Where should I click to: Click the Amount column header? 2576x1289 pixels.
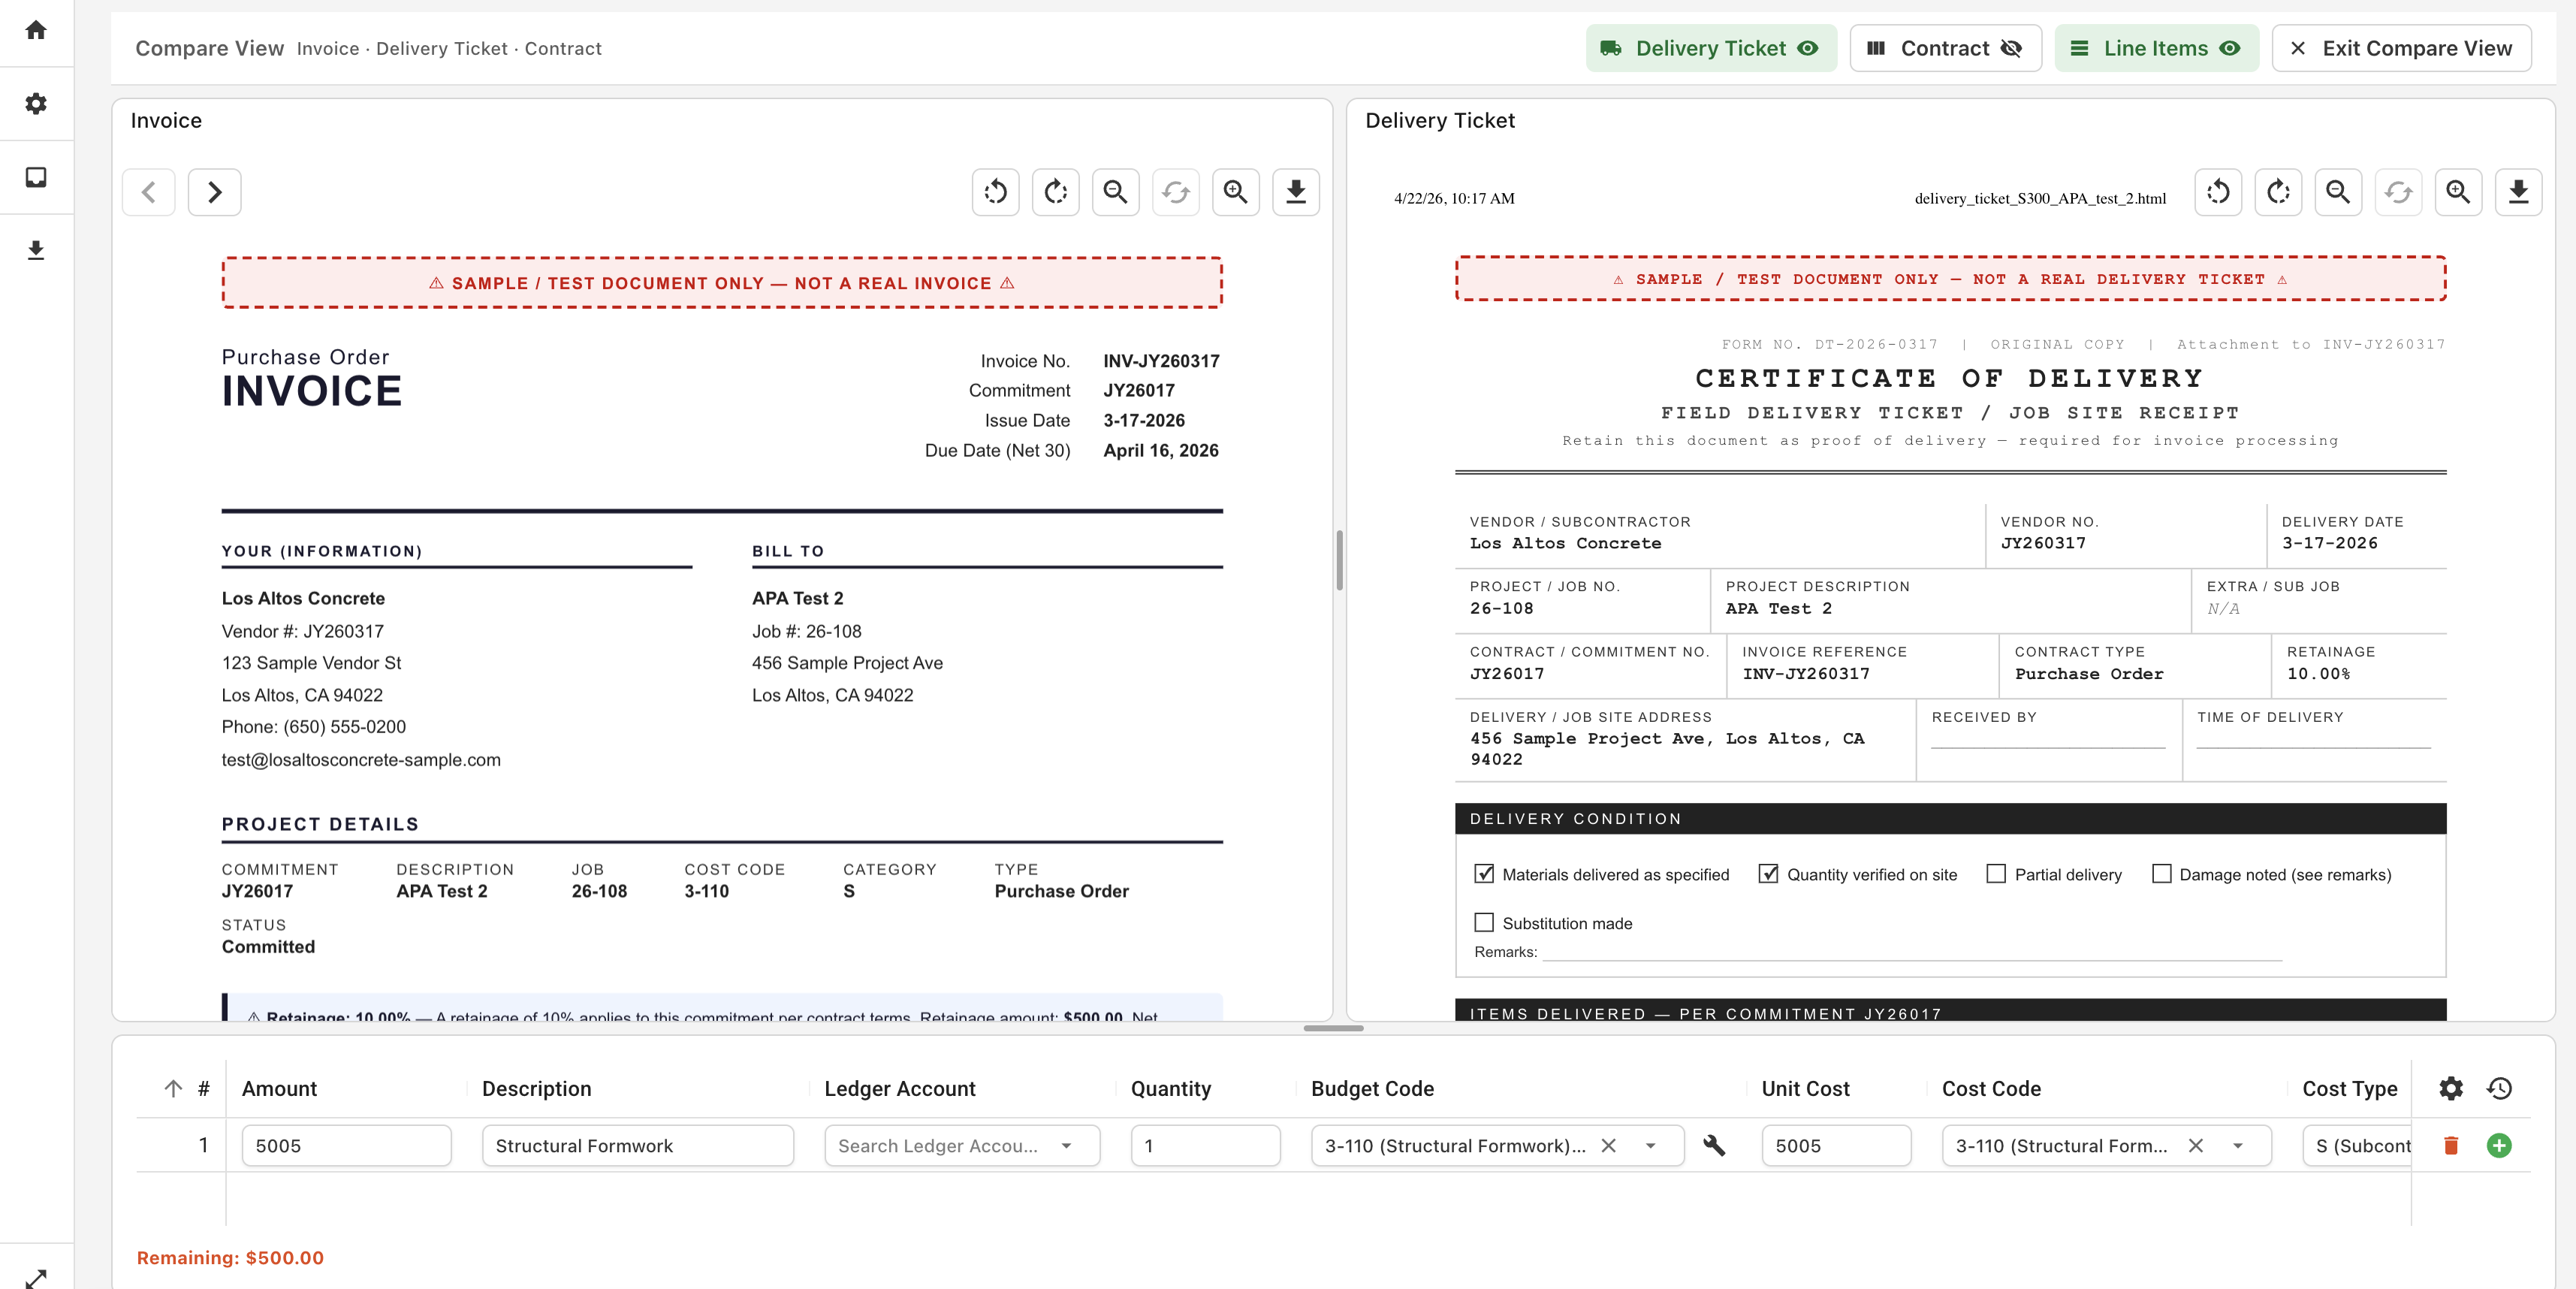click(x=279, y=1089)
